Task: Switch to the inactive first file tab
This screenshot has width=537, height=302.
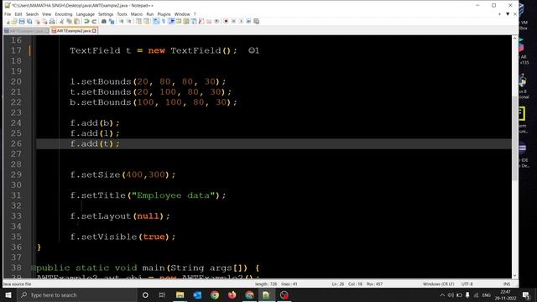Action: pos(26,31)
